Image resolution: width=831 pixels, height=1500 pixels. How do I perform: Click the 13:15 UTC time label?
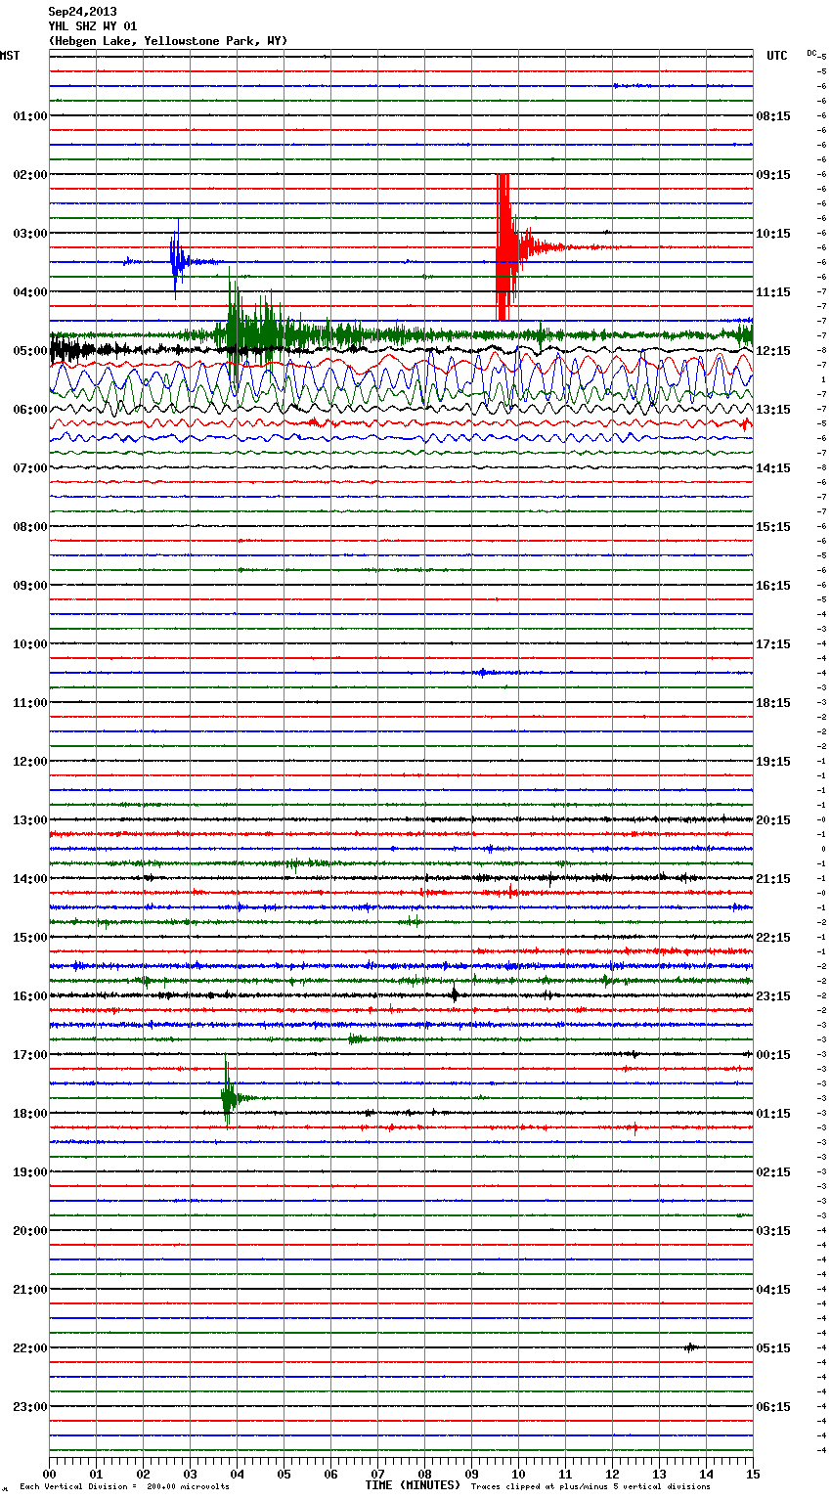coord(773,410)
